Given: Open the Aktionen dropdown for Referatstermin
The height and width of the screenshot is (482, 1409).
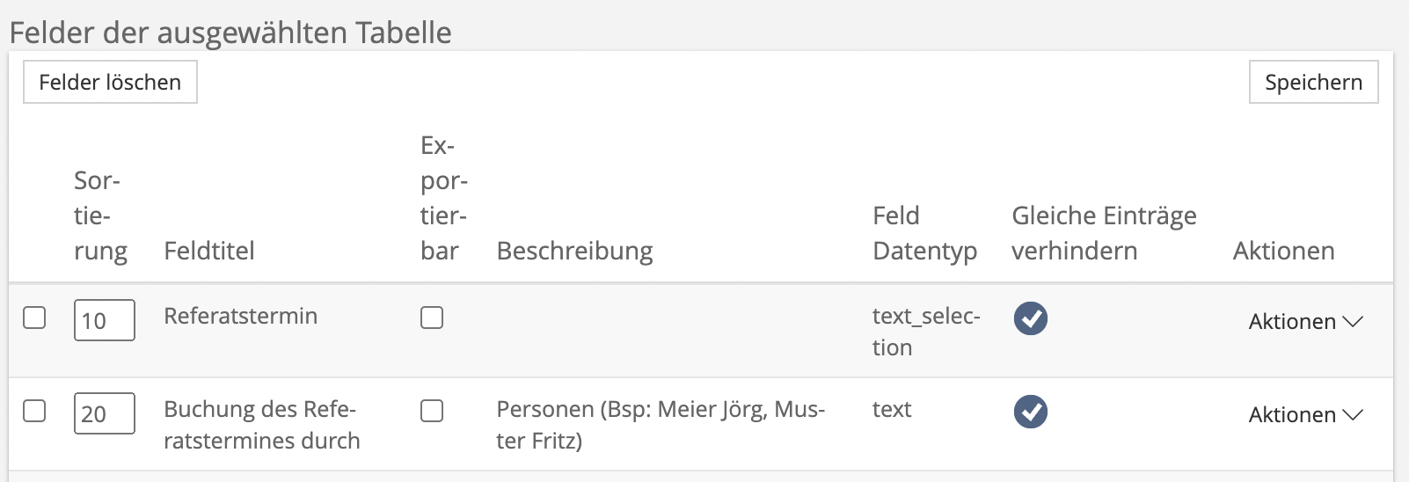Looking at the screenshot, I should point(1305,322).
